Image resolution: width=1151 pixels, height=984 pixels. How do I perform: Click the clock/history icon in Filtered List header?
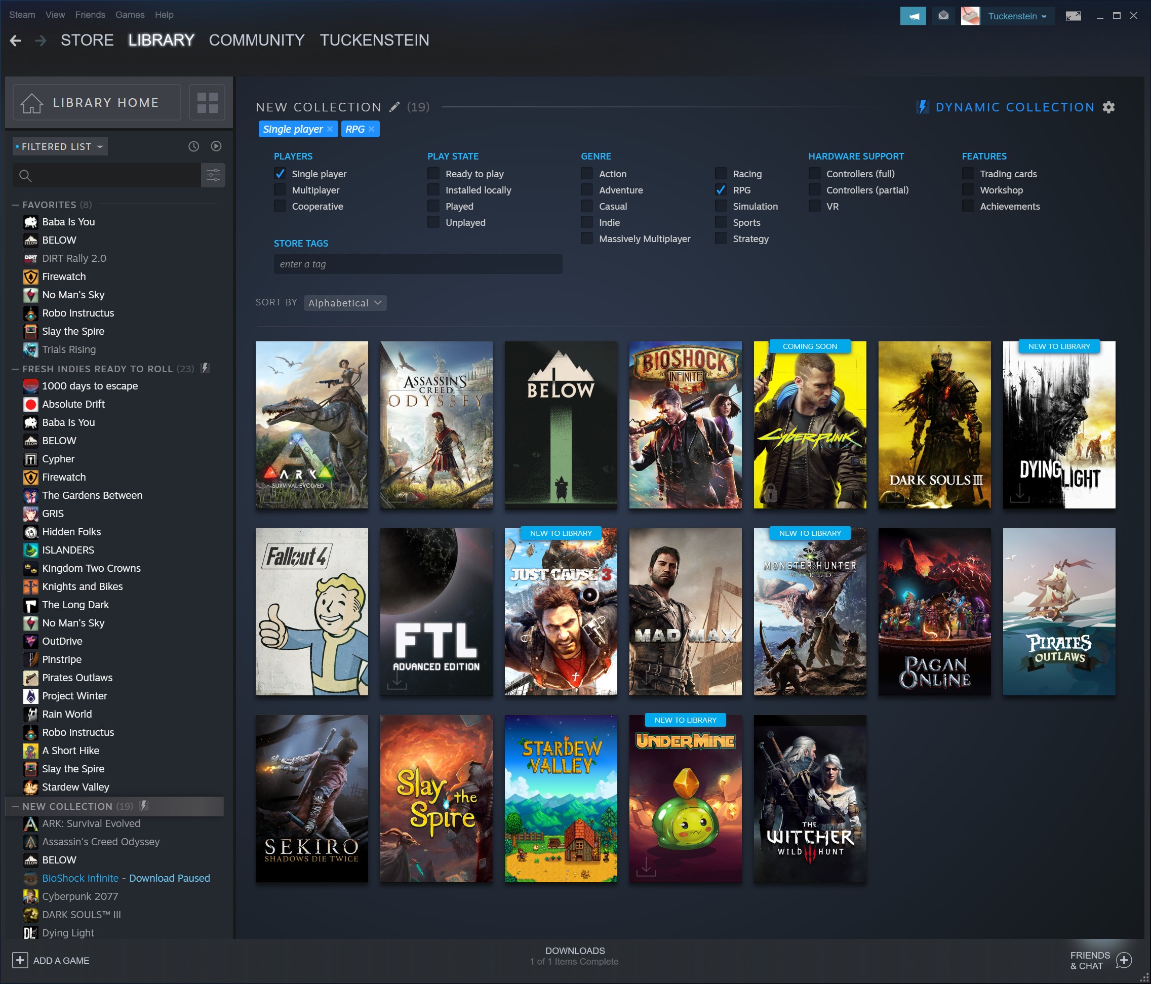tap(191, 146)
